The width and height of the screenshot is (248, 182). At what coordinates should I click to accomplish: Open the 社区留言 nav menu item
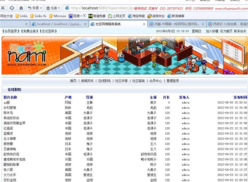(138, 81)
